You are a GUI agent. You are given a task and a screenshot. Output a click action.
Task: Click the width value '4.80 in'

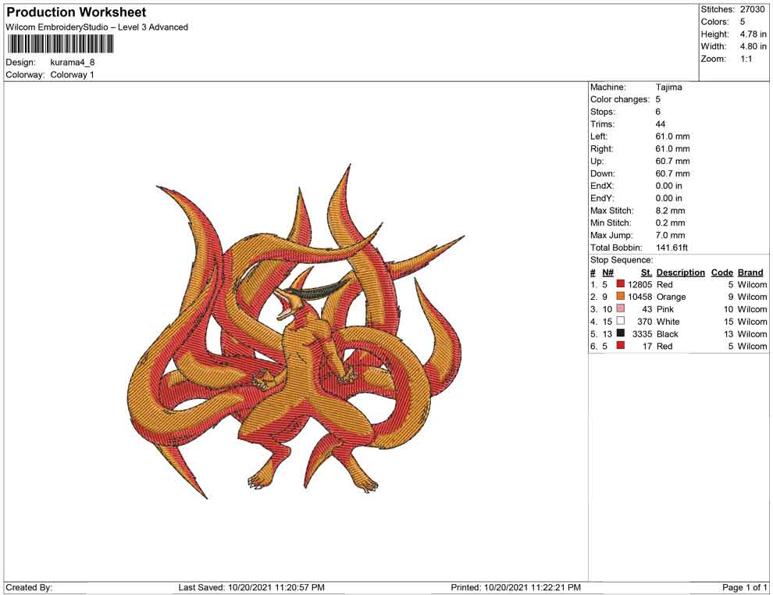point(753,46)
